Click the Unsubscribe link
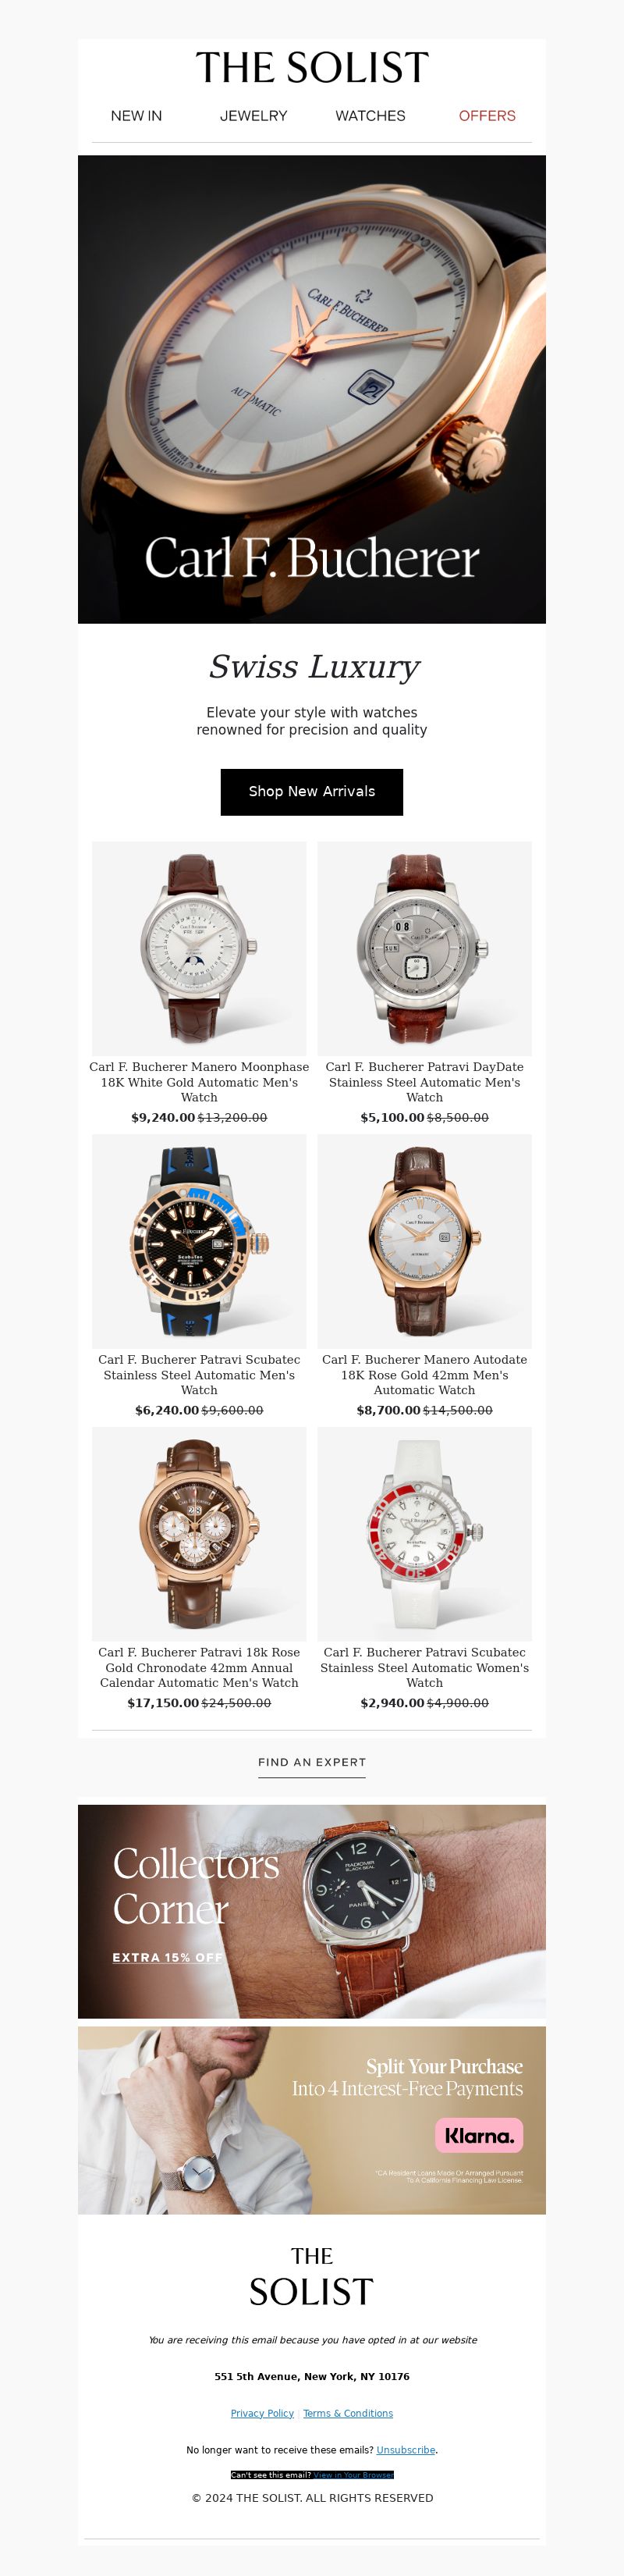This screenshot has height=2576, width=624. click(x=406, y=2450)
